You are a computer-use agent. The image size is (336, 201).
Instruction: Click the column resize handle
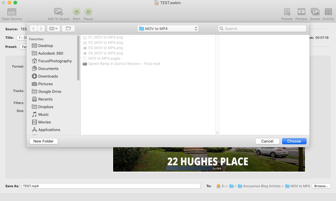(217, 133)
